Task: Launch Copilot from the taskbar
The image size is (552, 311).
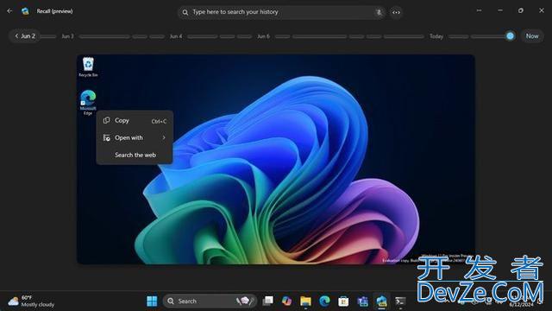Action: [287, 301]
